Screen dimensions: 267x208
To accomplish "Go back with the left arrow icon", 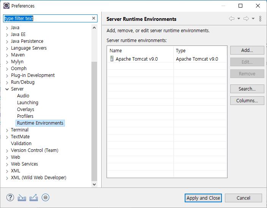I will 232,19.
